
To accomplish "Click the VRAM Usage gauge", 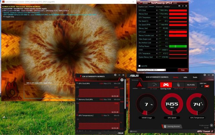I will coord(147,104).
